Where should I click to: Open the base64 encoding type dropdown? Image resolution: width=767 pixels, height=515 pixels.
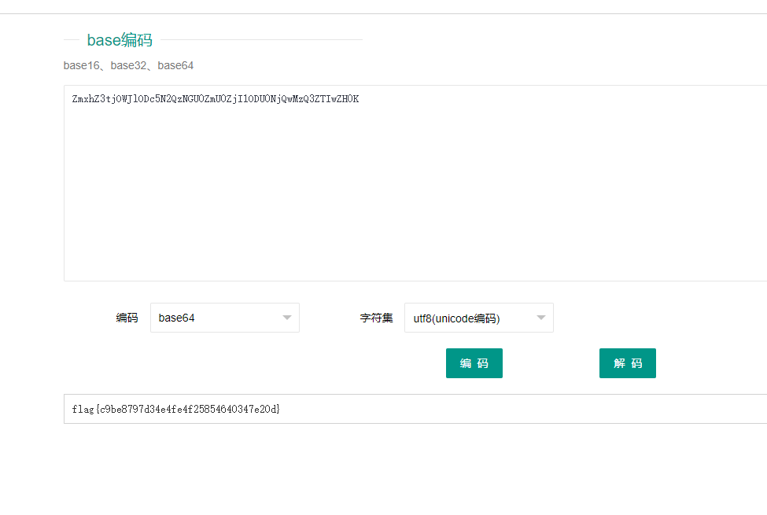point(224,318)
